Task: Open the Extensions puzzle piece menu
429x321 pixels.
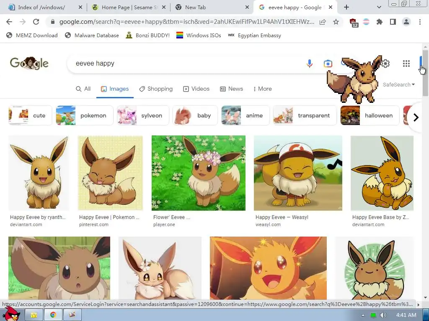Action: pos(380,22)
